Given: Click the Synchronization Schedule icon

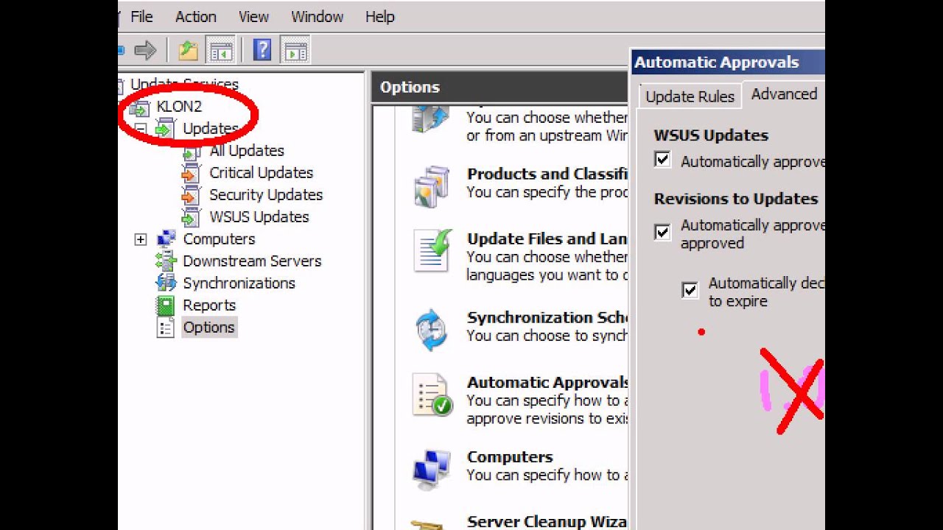Looking at the screenshot, I should click(x=432, y=330).
